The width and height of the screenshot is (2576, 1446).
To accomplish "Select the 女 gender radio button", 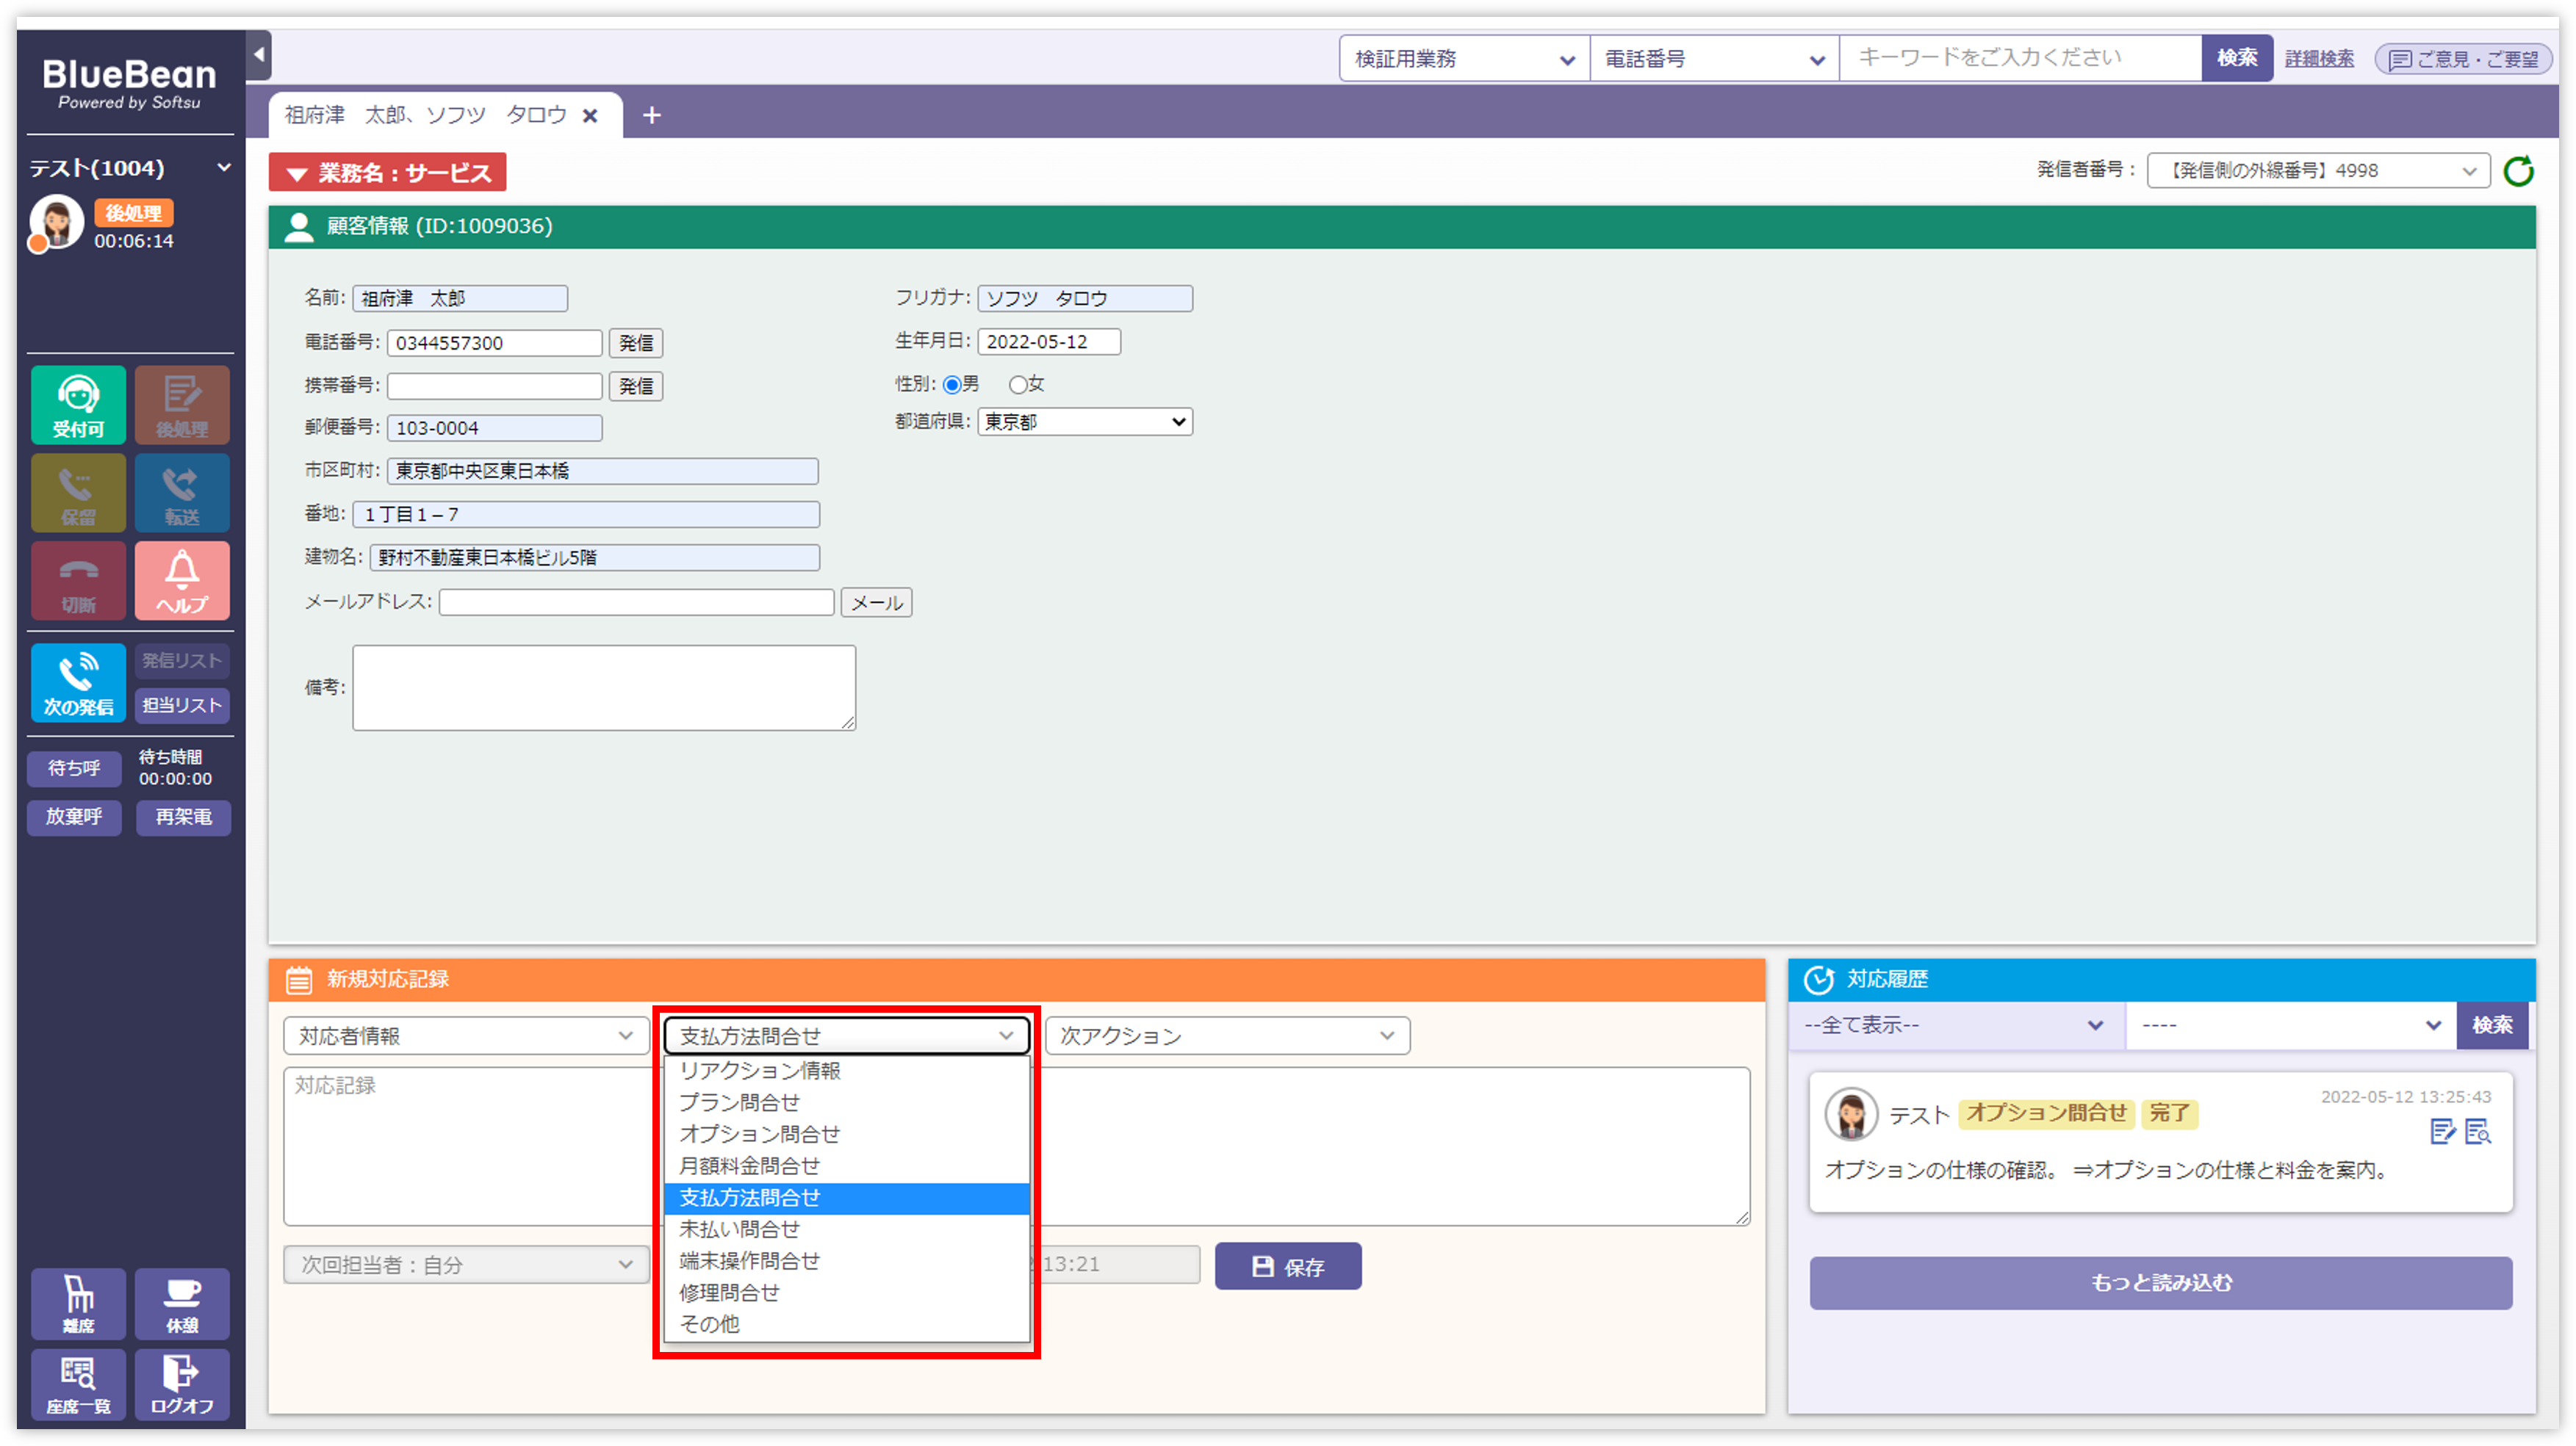I will pos(1018,385).
